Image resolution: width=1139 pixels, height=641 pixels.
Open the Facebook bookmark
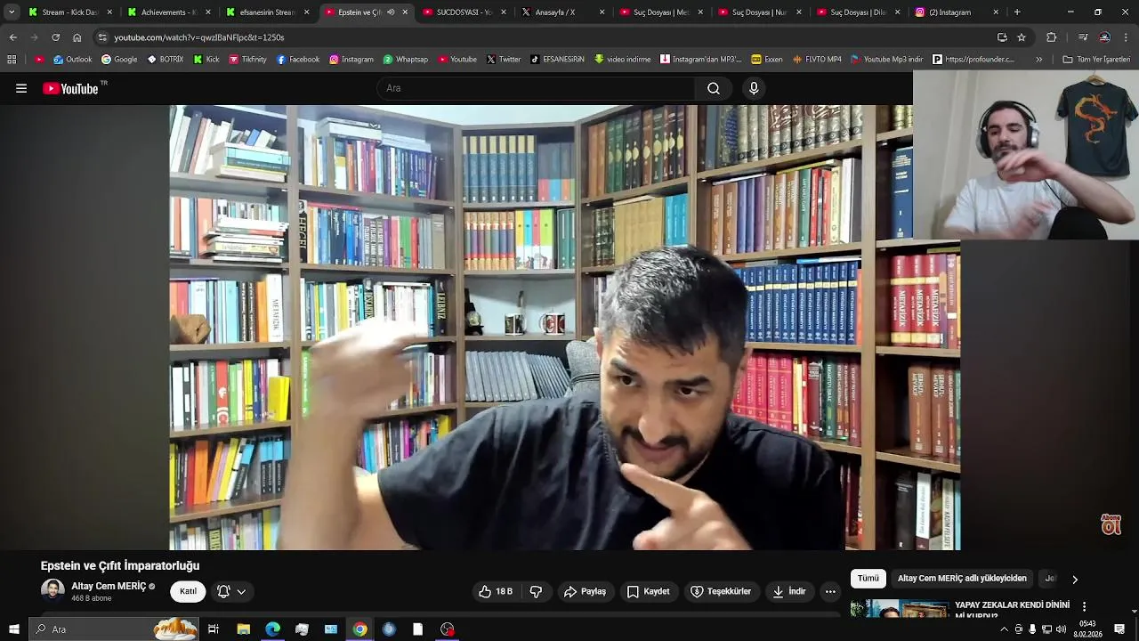pos(298,60)
